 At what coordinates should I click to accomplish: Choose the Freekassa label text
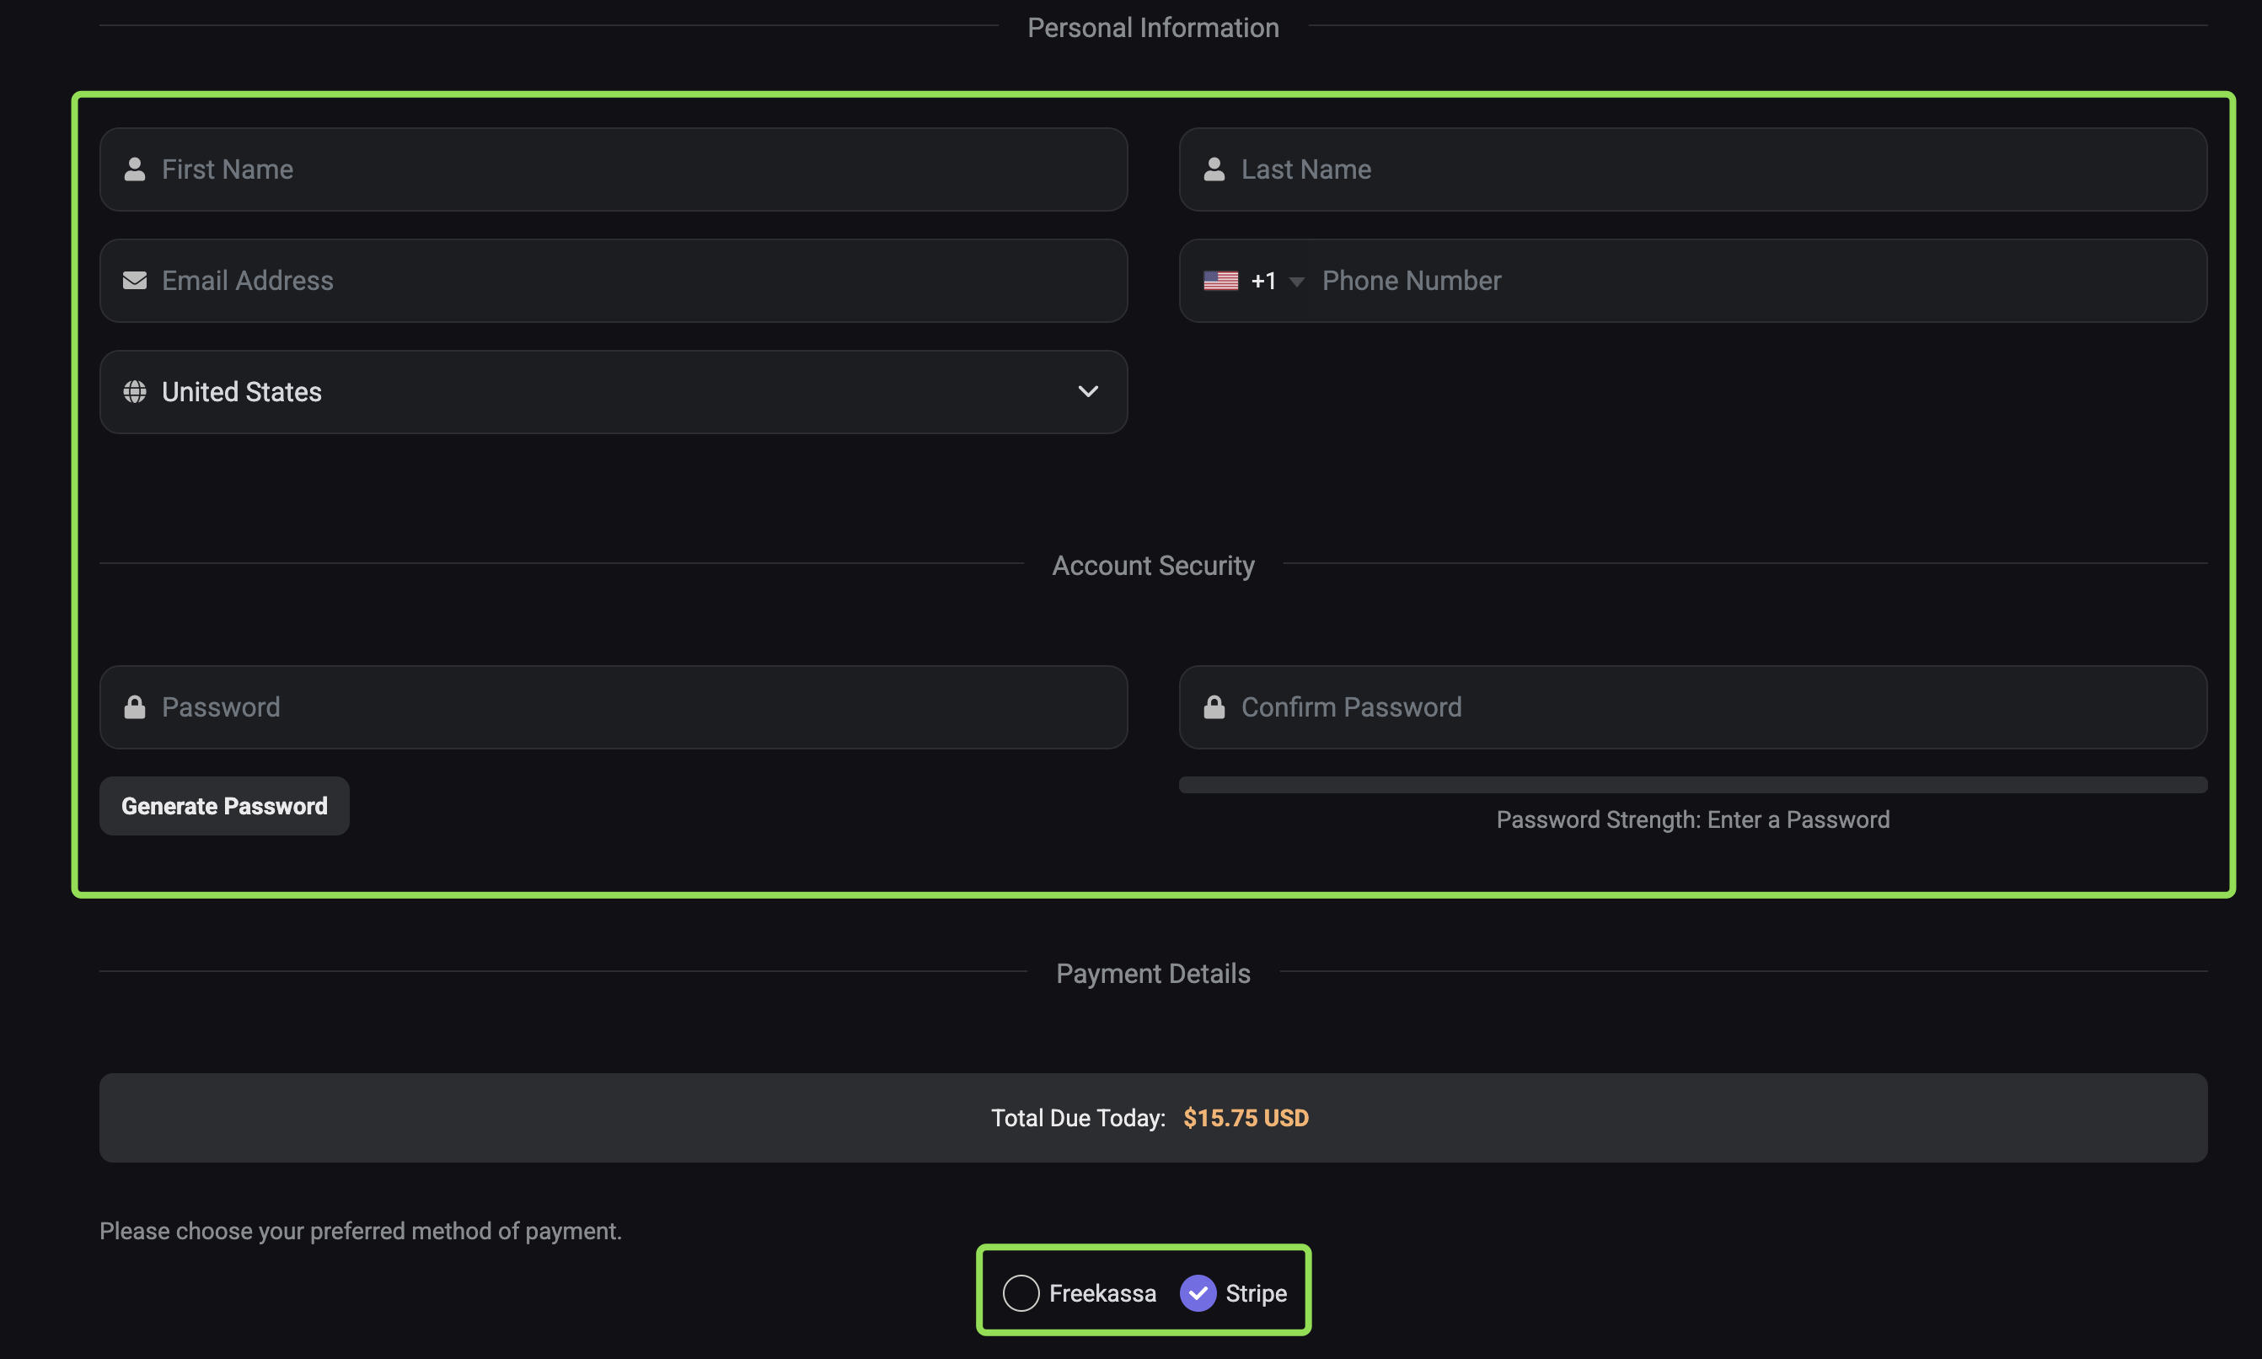(1102, 1293)
